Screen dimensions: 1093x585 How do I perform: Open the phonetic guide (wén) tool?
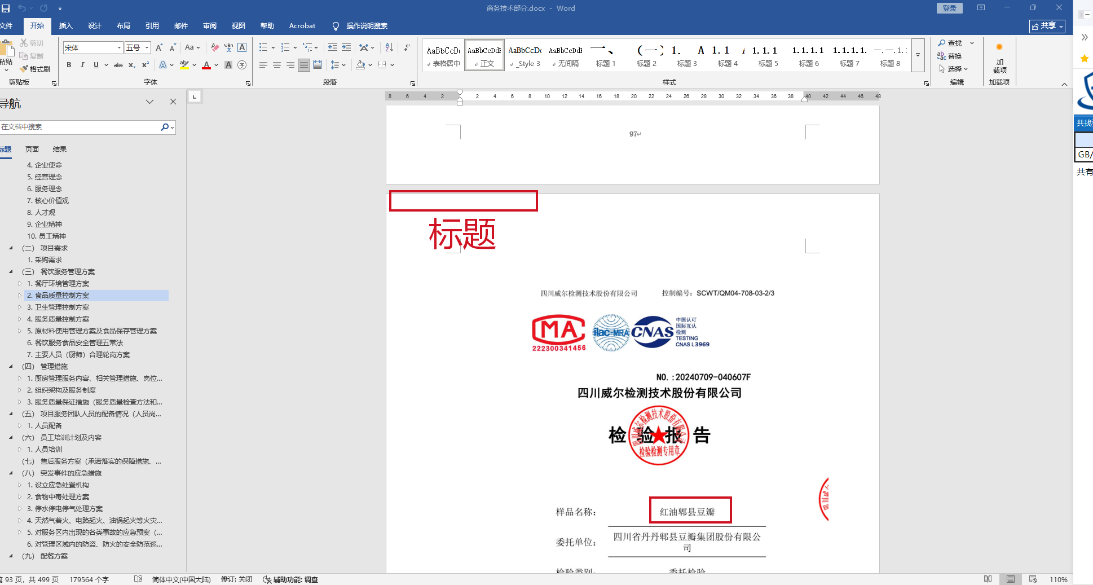pos(228,47)
